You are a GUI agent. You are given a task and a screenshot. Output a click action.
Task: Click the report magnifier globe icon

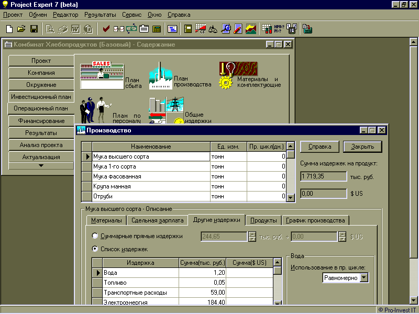point(226,29)
